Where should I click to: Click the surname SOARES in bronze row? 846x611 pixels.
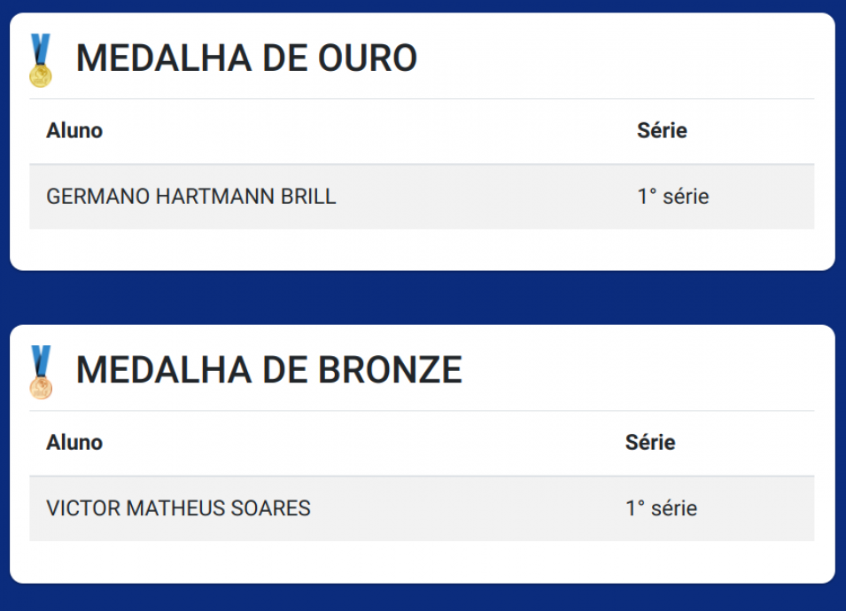270,508
